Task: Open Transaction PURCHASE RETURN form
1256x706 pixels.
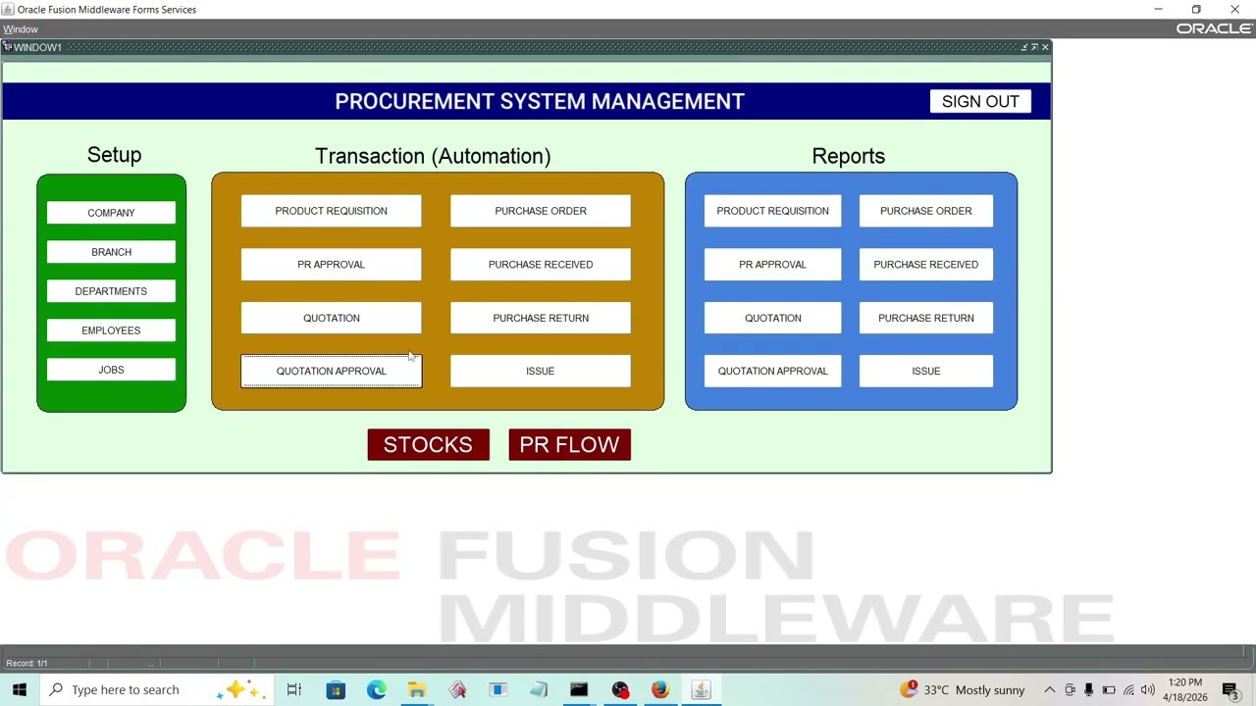Action: pos(541,318)
